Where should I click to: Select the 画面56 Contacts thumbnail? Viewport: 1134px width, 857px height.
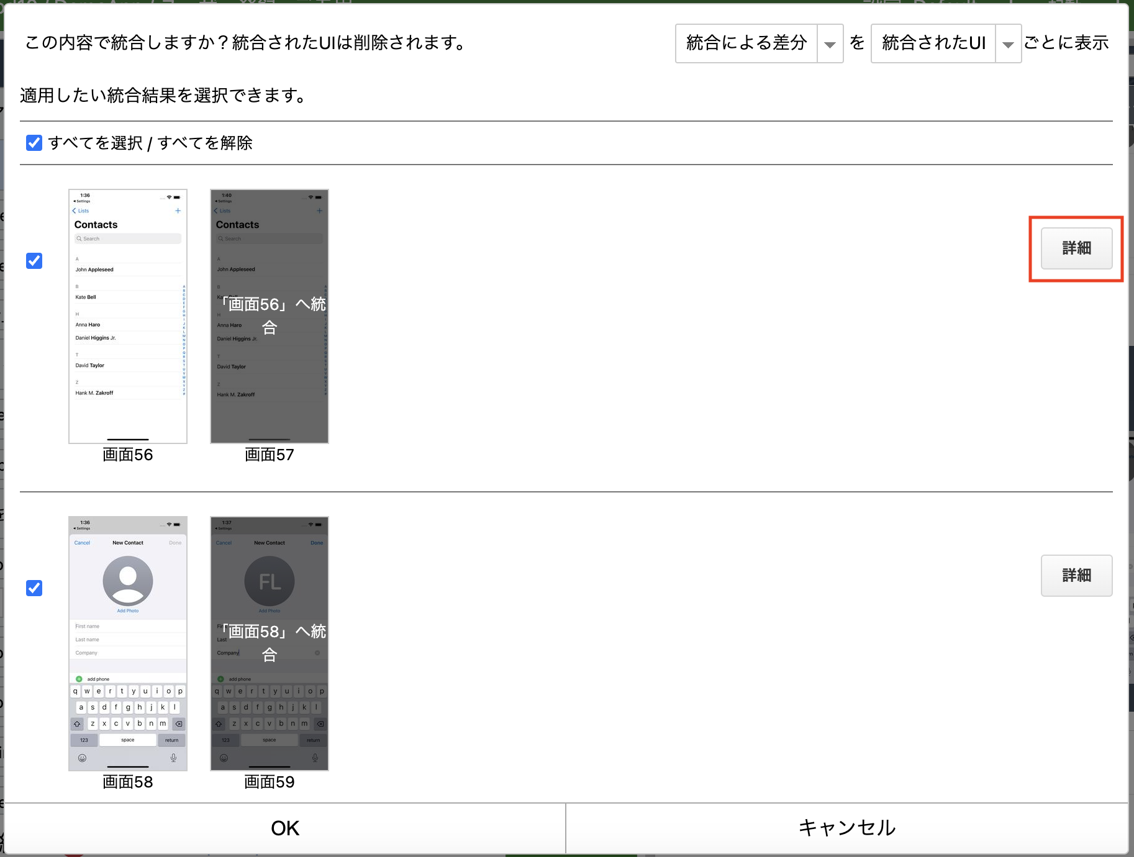coord(128,316)
